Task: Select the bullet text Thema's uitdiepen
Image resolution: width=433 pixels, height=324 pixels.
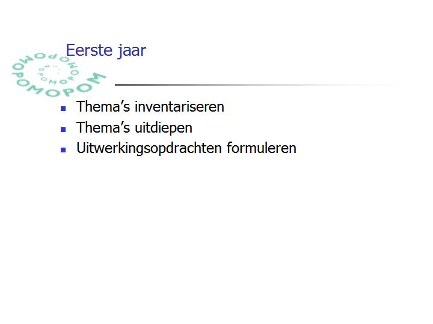Action: coord(134,128)
